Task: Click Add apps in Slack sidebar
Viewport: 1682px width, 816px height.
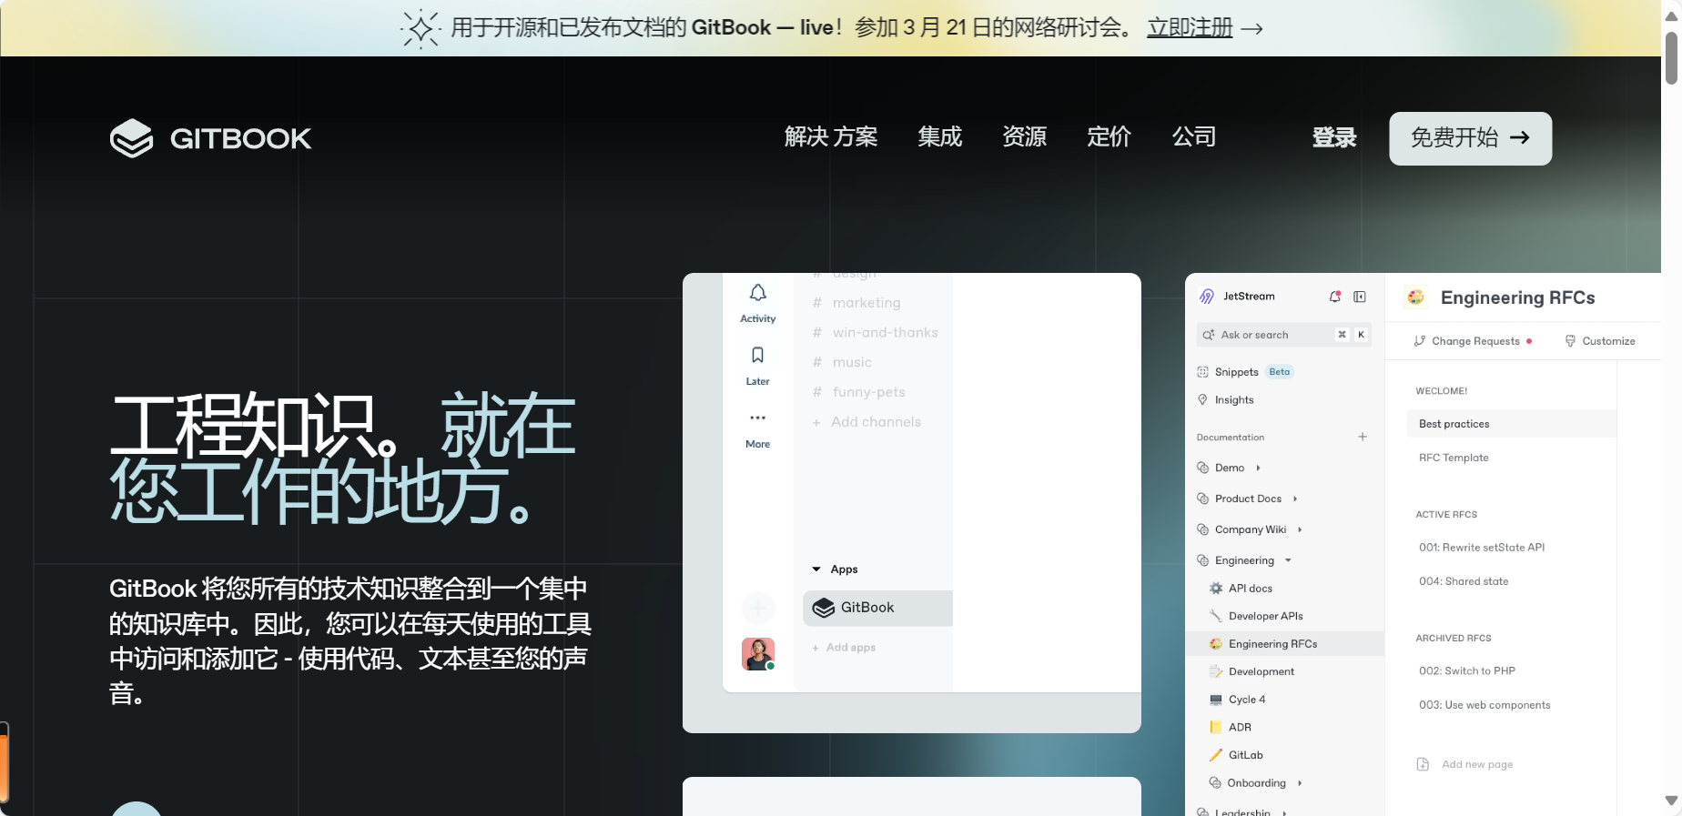Action: click(x=844, y=648)
